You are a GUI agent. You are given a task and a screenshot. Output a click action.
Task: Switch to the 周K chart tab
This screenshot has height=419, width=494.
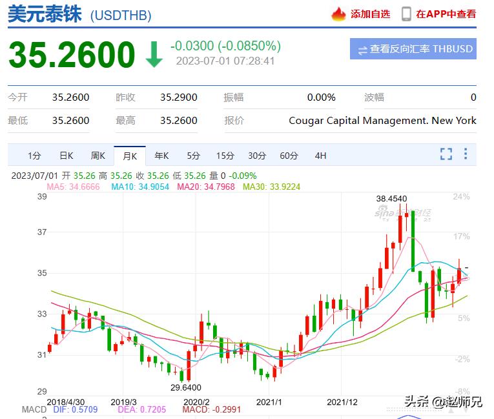pos(98,156)
